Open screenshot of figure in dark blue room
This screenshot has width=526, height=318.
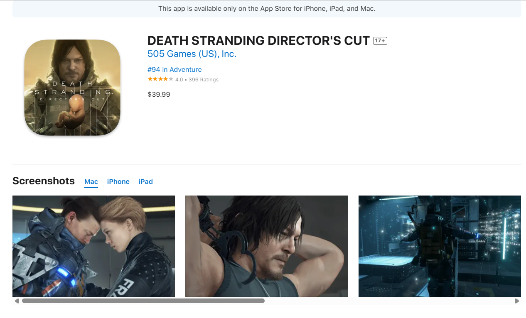(x=440, y=246)
